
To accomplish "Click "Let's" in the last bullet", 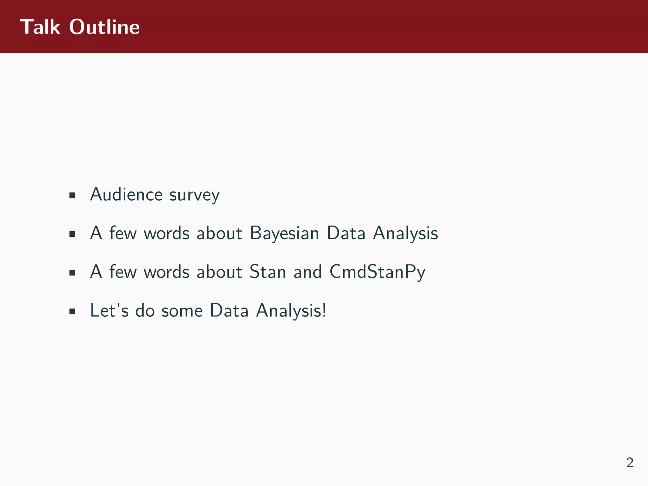I will [109, 310].
